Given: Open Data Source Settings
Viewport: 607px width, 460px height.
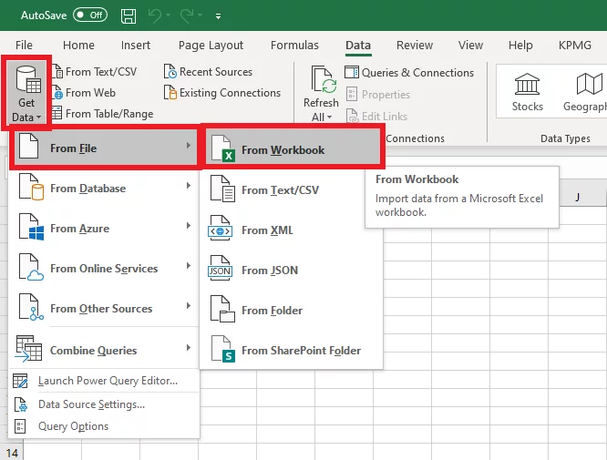Looking at the screenshot, I should point(91,404).
